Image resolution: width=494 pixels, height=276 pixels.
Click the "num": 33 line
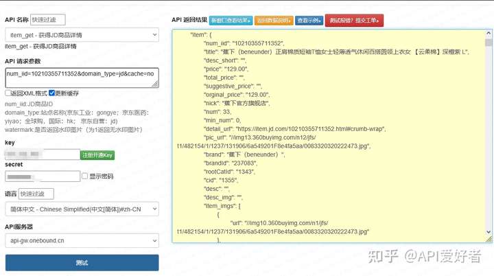tap(217, 112)
